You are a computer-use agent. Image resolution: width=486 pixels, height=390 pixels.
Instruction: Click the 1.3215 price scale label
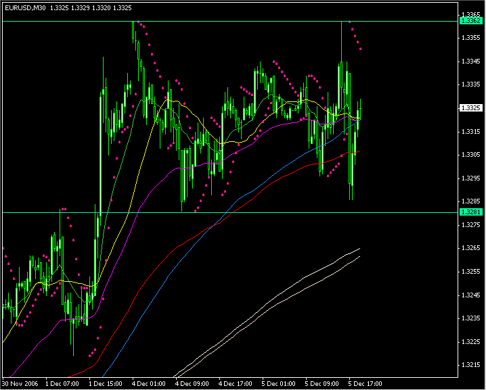pos(471,365)
